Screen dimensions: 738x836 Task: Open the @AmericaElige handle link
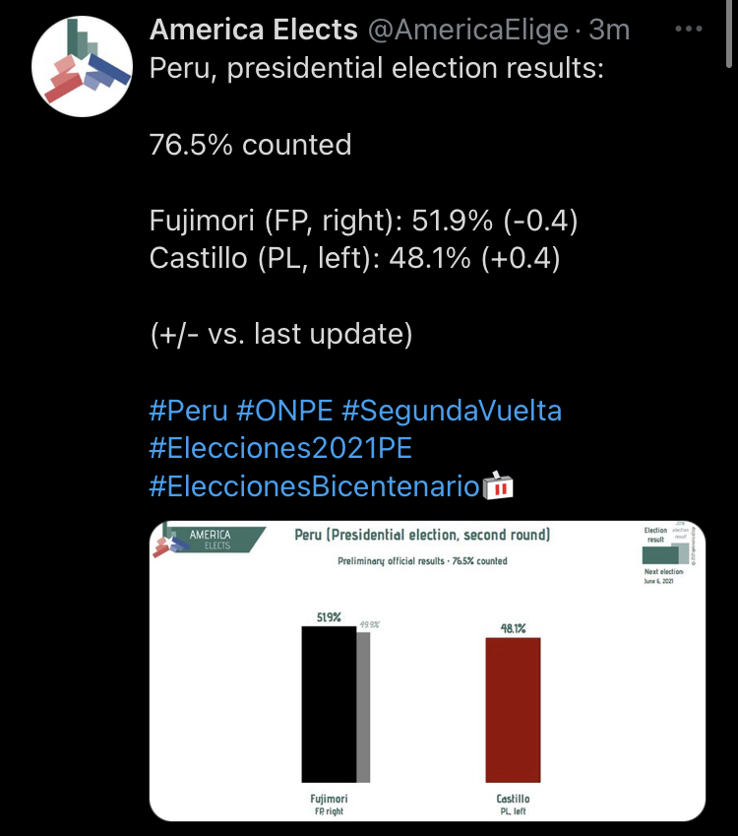click(468, 30)
